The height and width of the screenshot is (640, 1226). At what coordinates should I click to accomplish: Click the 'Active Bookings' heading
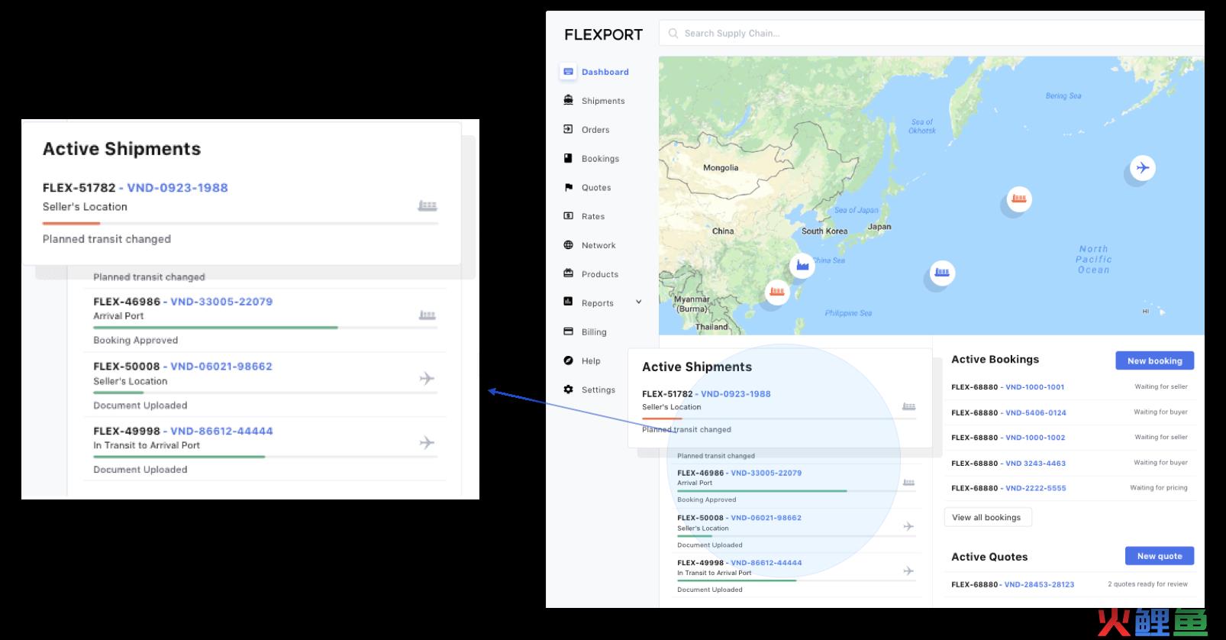tap(995, 360)
